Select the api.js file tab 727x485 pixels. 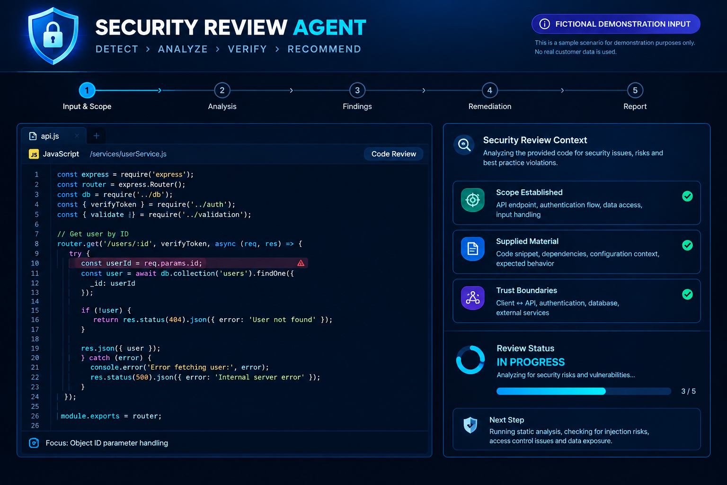(x=54, y=136)
